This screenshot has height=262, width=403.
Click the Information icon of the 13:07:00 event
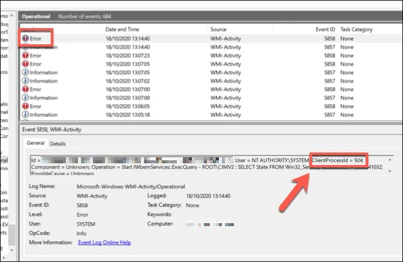tap(25, 98)
